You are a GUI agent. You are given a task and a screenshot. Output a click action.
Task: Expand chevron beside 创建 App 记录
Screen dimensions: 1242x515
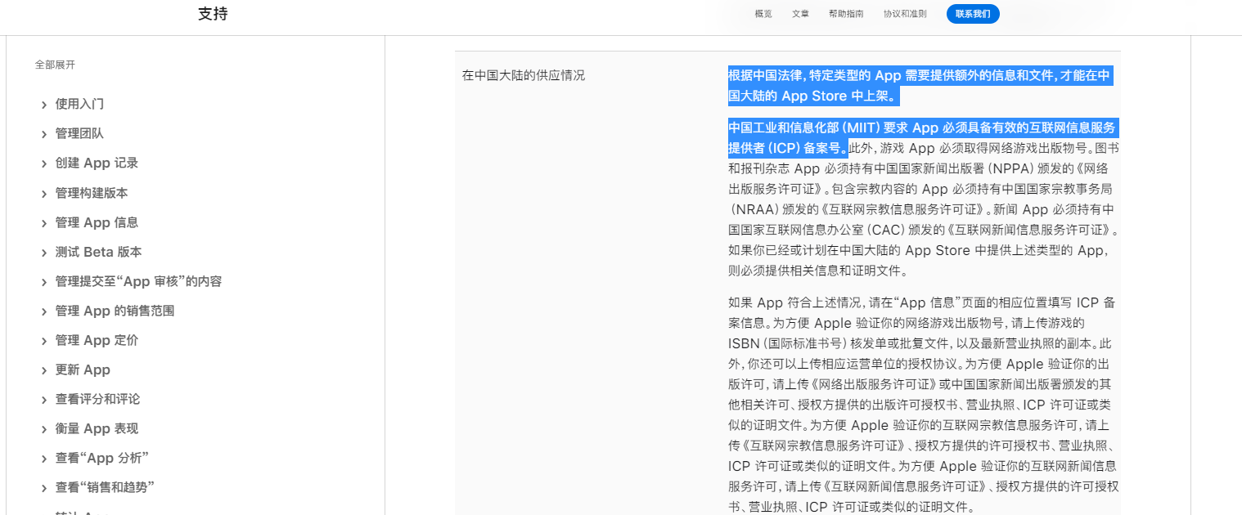(44, 163)
